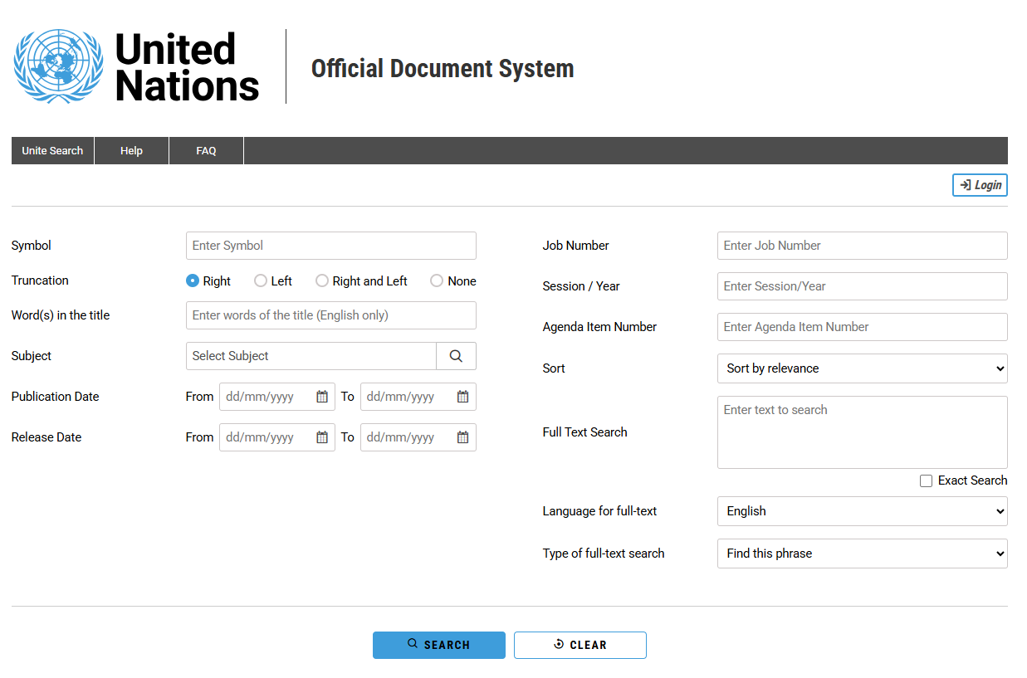The height and width of the screenshot is (678, 1027).
Task: Open calendar for Release Date To
Action: tap(463, 437)
